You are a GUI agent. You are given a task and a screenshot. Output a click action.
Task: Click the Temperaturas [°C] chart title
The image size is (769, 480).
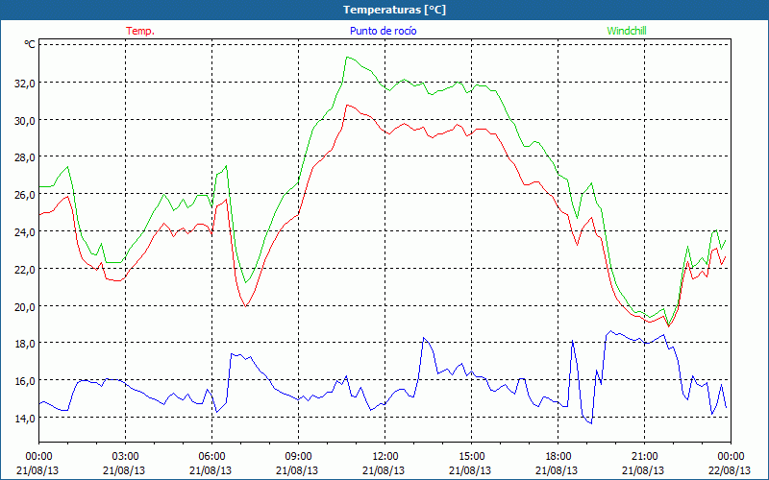[x=394, y=10]
